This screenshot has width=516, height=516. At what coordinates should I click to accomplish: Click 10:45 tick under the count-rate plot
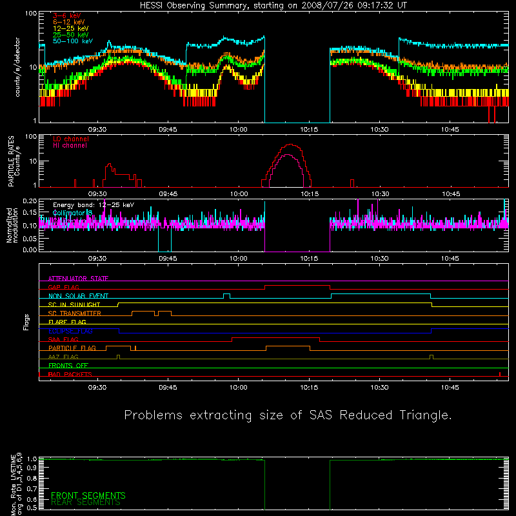click(450, 130)
